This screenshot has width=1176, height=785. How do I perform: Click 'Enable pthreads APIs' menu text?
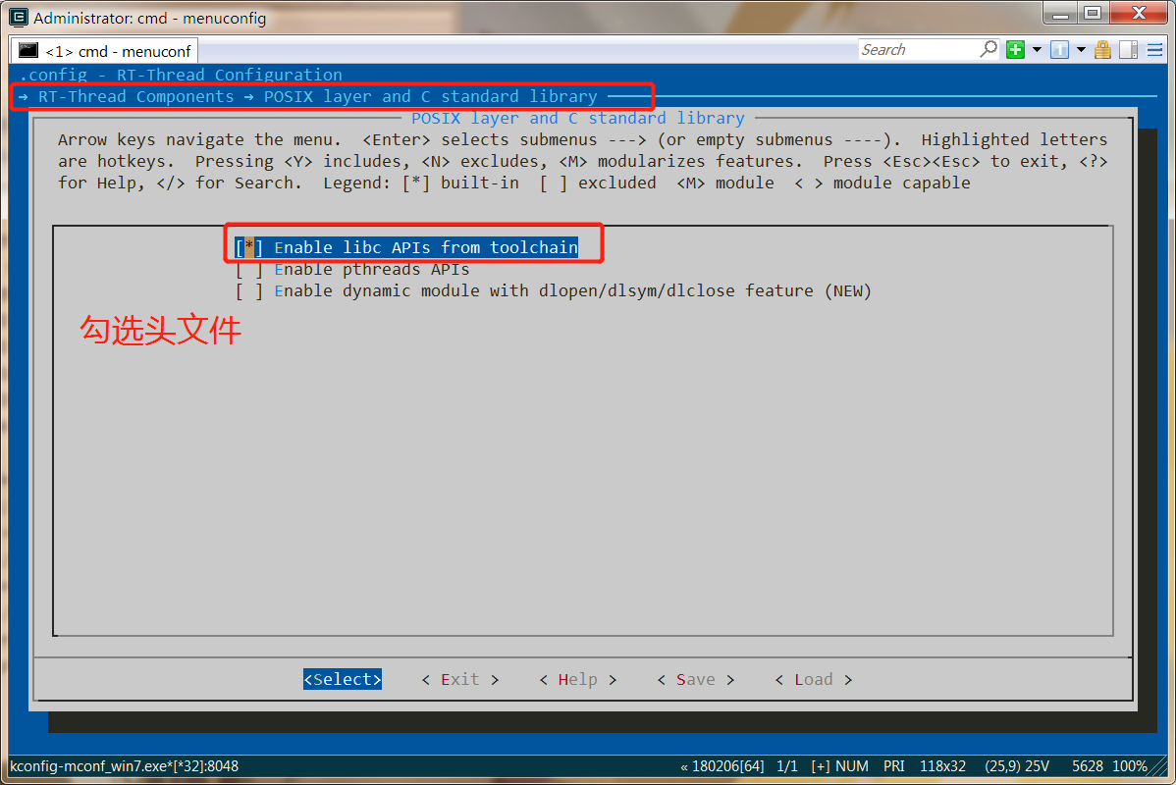(x=372, y=269)
